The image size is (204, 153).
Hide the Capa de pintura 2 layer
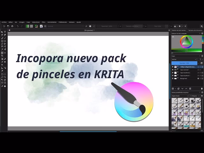point(173,73)
